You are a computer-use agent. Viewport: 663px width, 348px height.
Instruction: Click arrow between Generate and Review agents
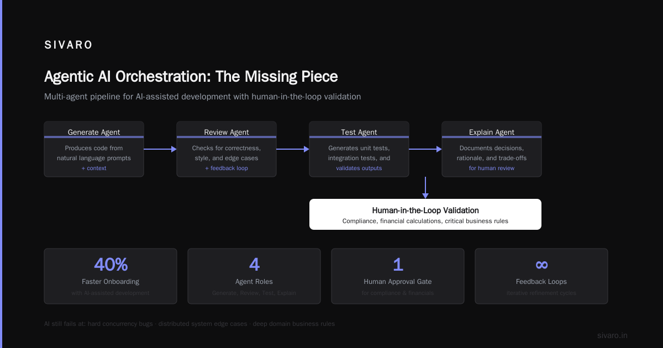(x=160, y=149)
